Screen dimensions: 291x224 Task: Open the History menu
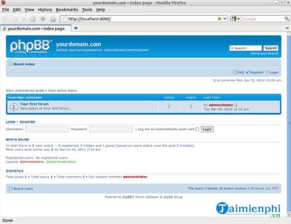(x=45, y=10)
